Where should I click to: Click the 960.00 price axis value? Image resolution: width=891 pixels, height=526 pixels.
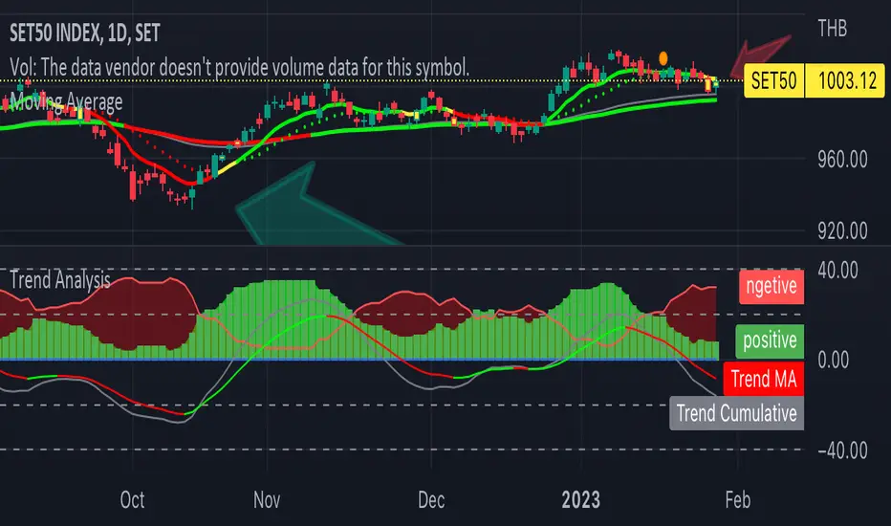coord(842,160)
